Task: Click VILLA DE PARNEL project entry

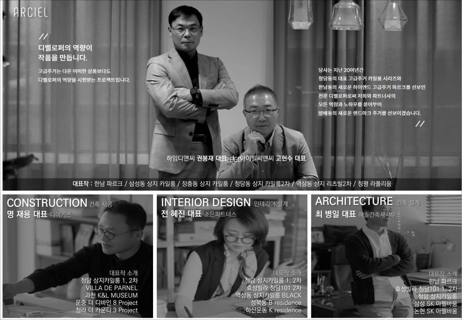Action: [111, 288]
